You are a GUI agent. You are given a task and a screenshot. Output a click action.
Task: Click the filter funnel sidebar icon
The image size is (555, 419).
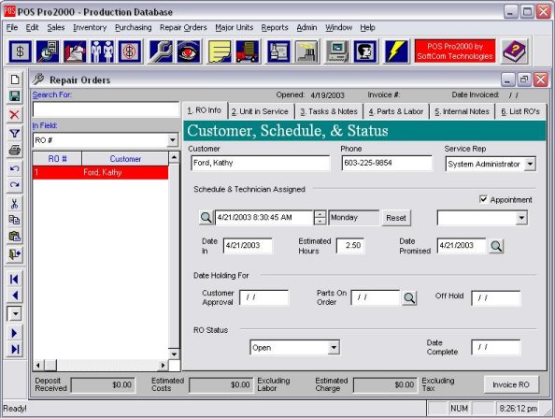pos(15,133)
